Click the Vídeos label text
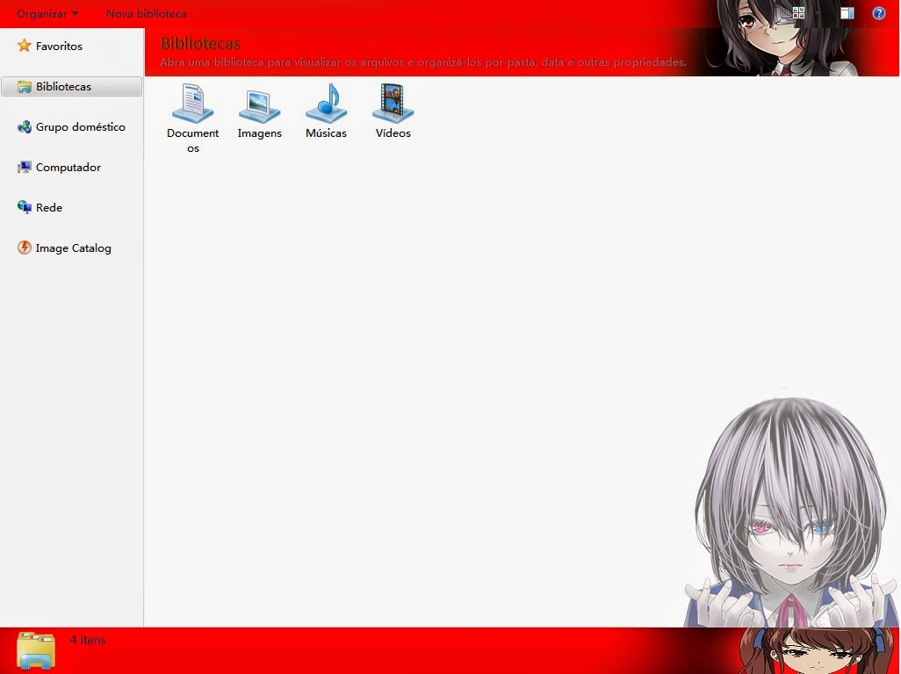 click(393, 133)
